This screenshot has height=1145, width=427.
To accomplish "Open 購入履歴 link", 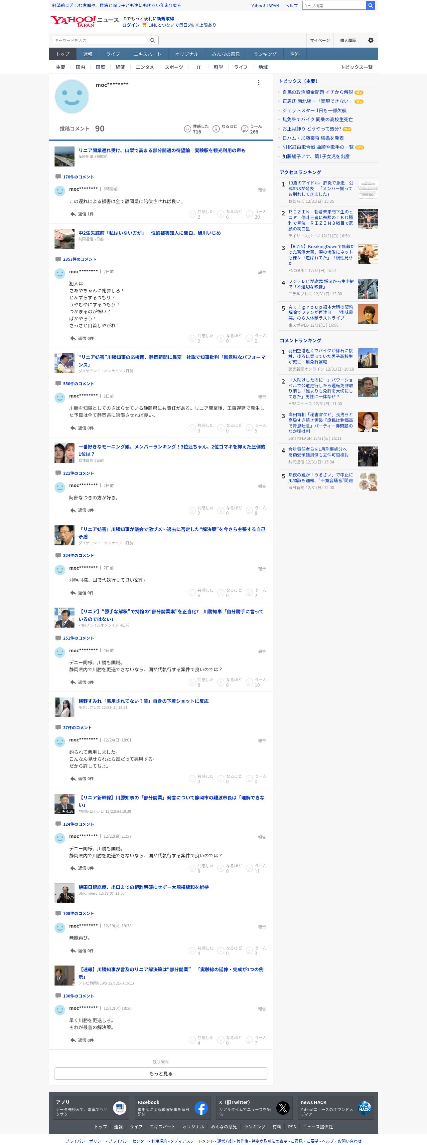I will pos(348,40).
